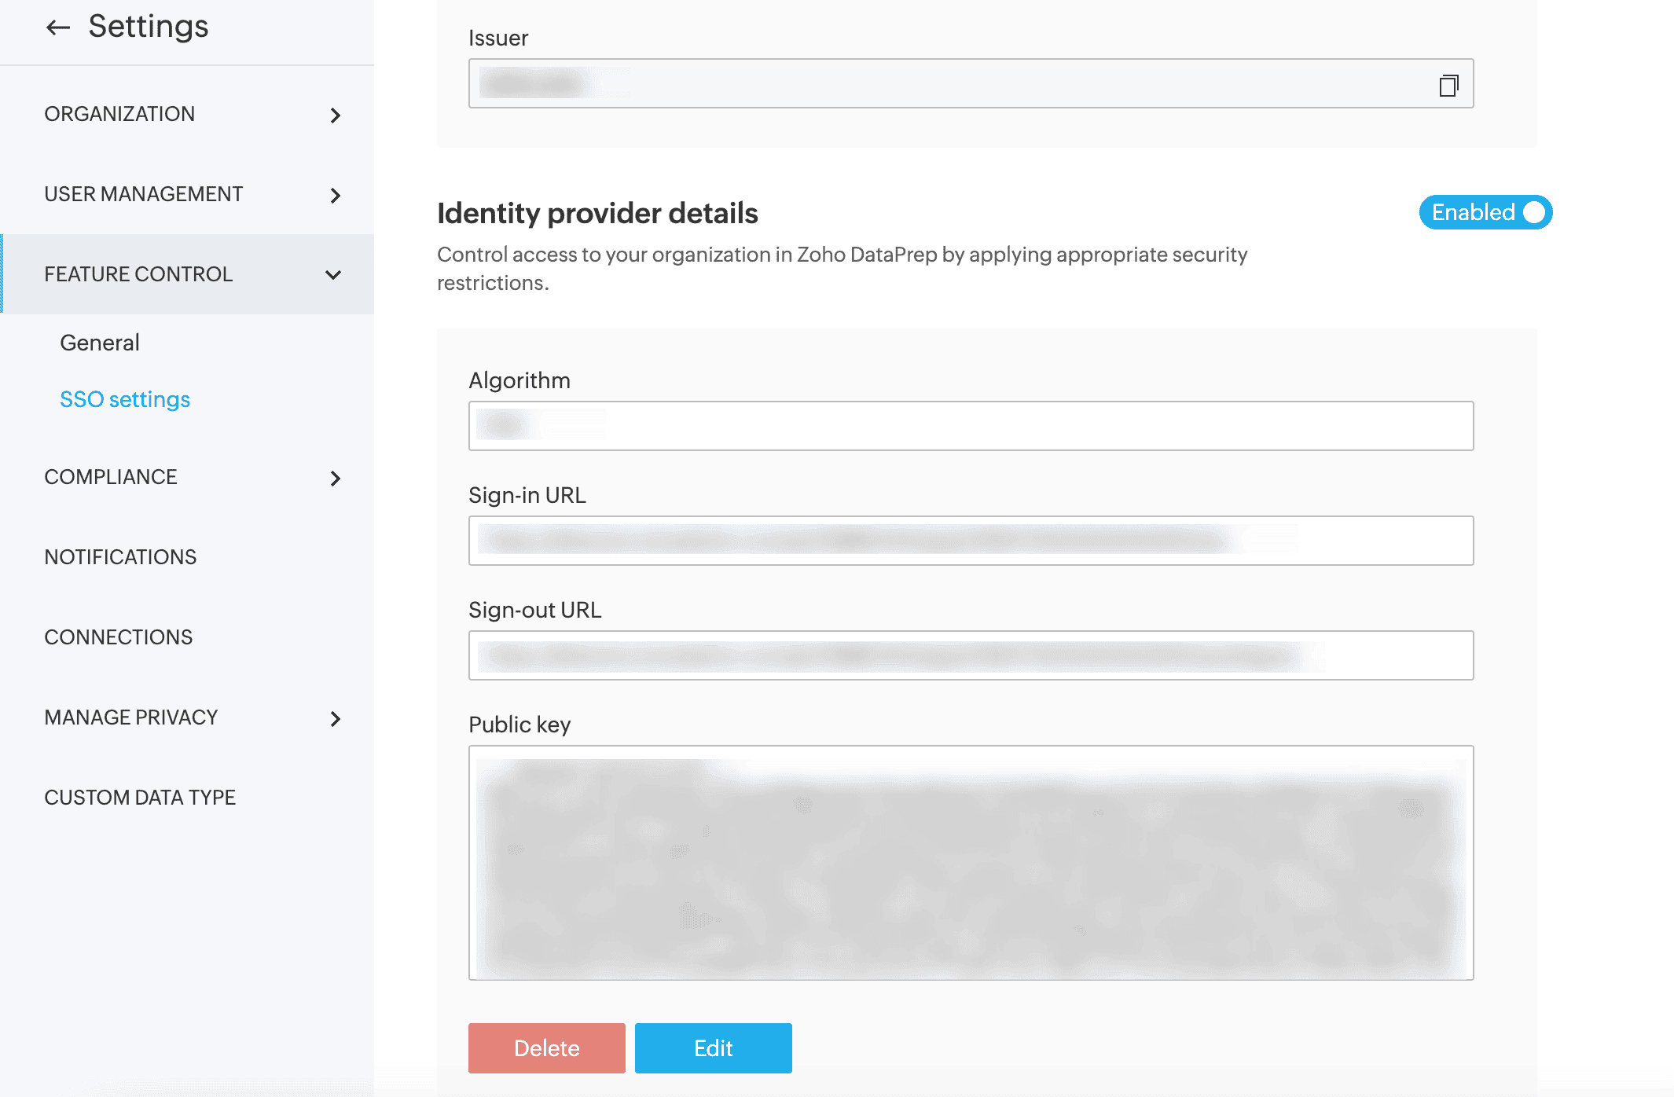1674x1097 pixels.
Task: Click the Algorithm field
Action: 971,426
